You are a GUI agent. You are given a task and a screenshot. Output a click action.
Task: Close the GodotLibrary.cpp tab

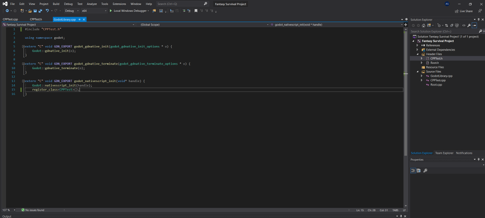pos(84,19)
